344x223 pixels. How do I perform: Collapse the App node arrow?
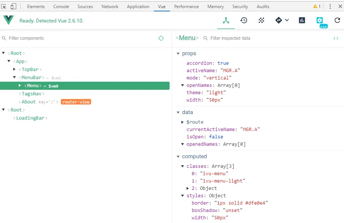pyautogui.click(x=9, y=61)
